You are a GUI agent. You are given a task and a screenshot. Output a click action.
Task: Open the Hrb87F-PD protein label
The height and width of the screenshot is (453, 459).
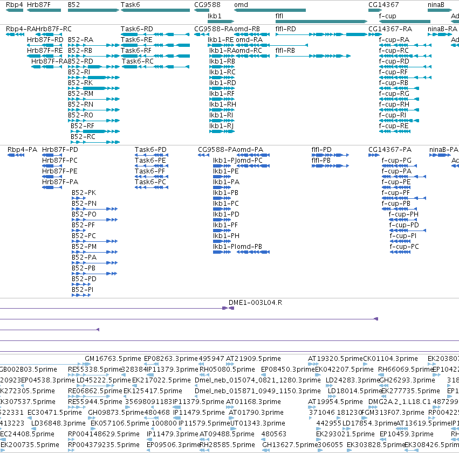click(60, 150)
